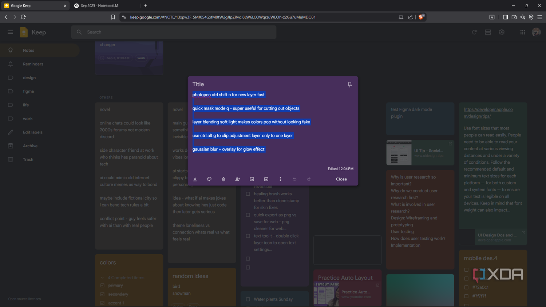This screenshot has width=546, height=307.
Task: Pin the open note
Action: (x=350, y=84)
